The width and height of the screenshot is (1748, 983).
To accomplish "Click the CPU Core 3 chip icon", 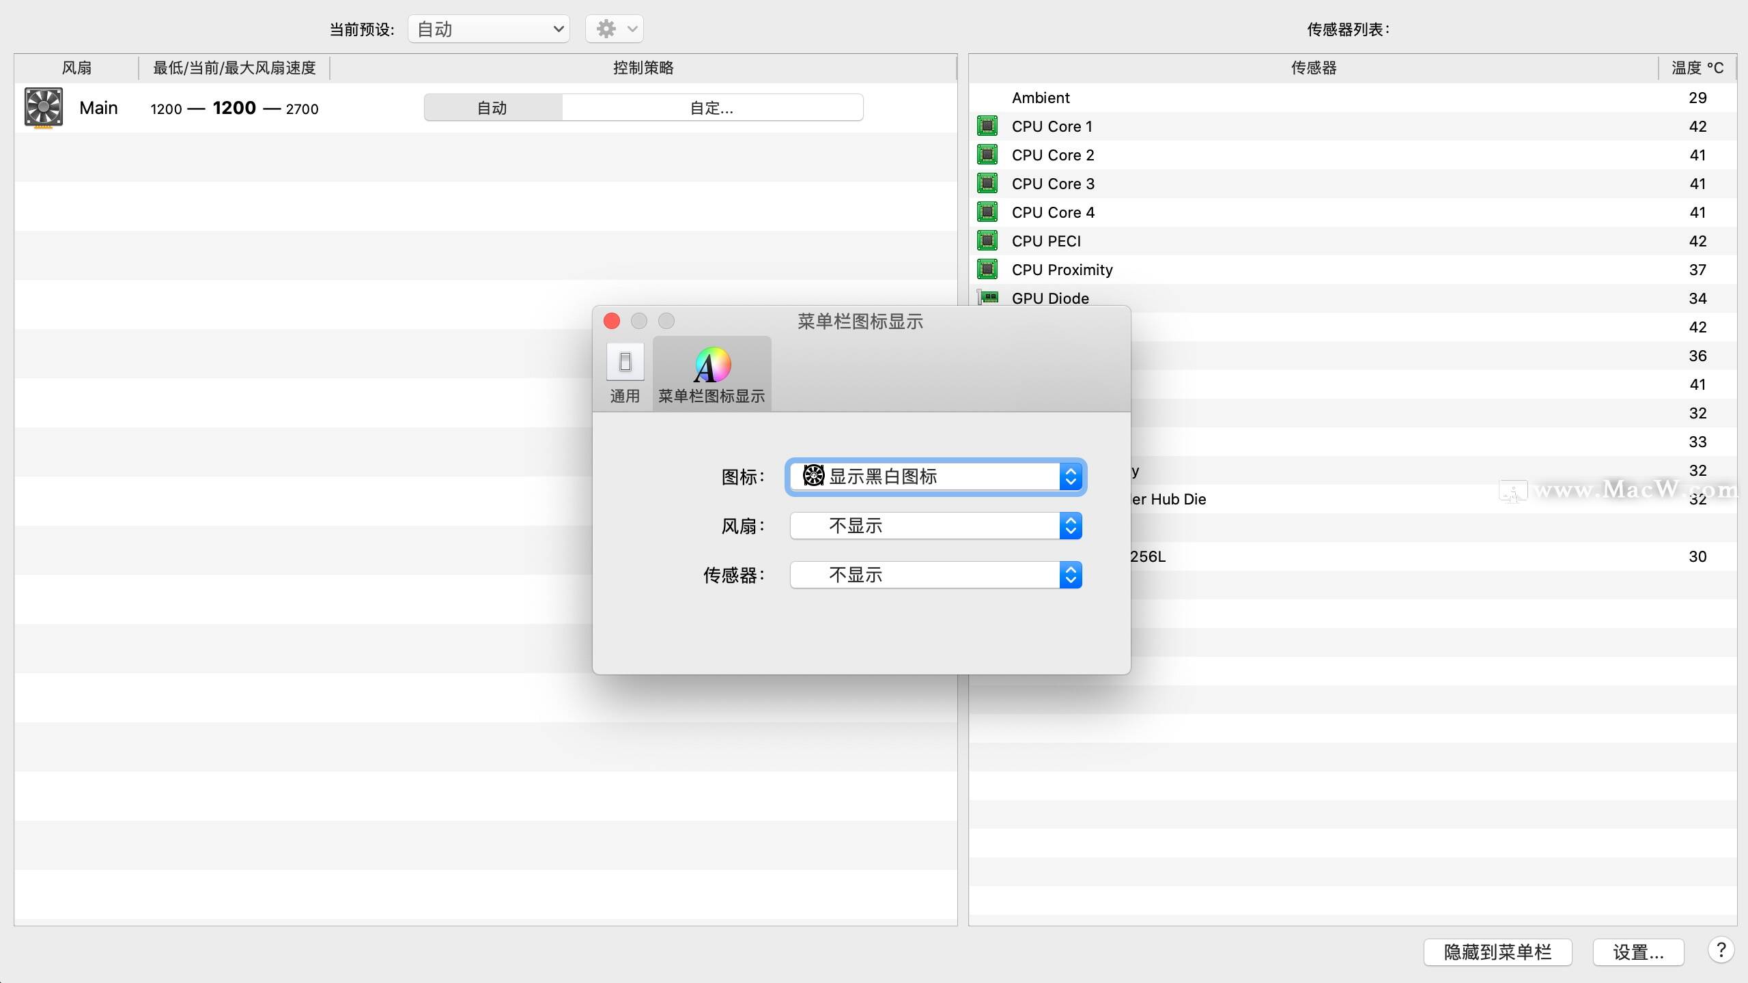I will (987, 184).
